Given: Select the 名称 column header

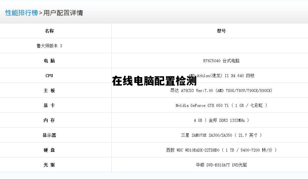Looking at the screenshot, I should [49, 31].
